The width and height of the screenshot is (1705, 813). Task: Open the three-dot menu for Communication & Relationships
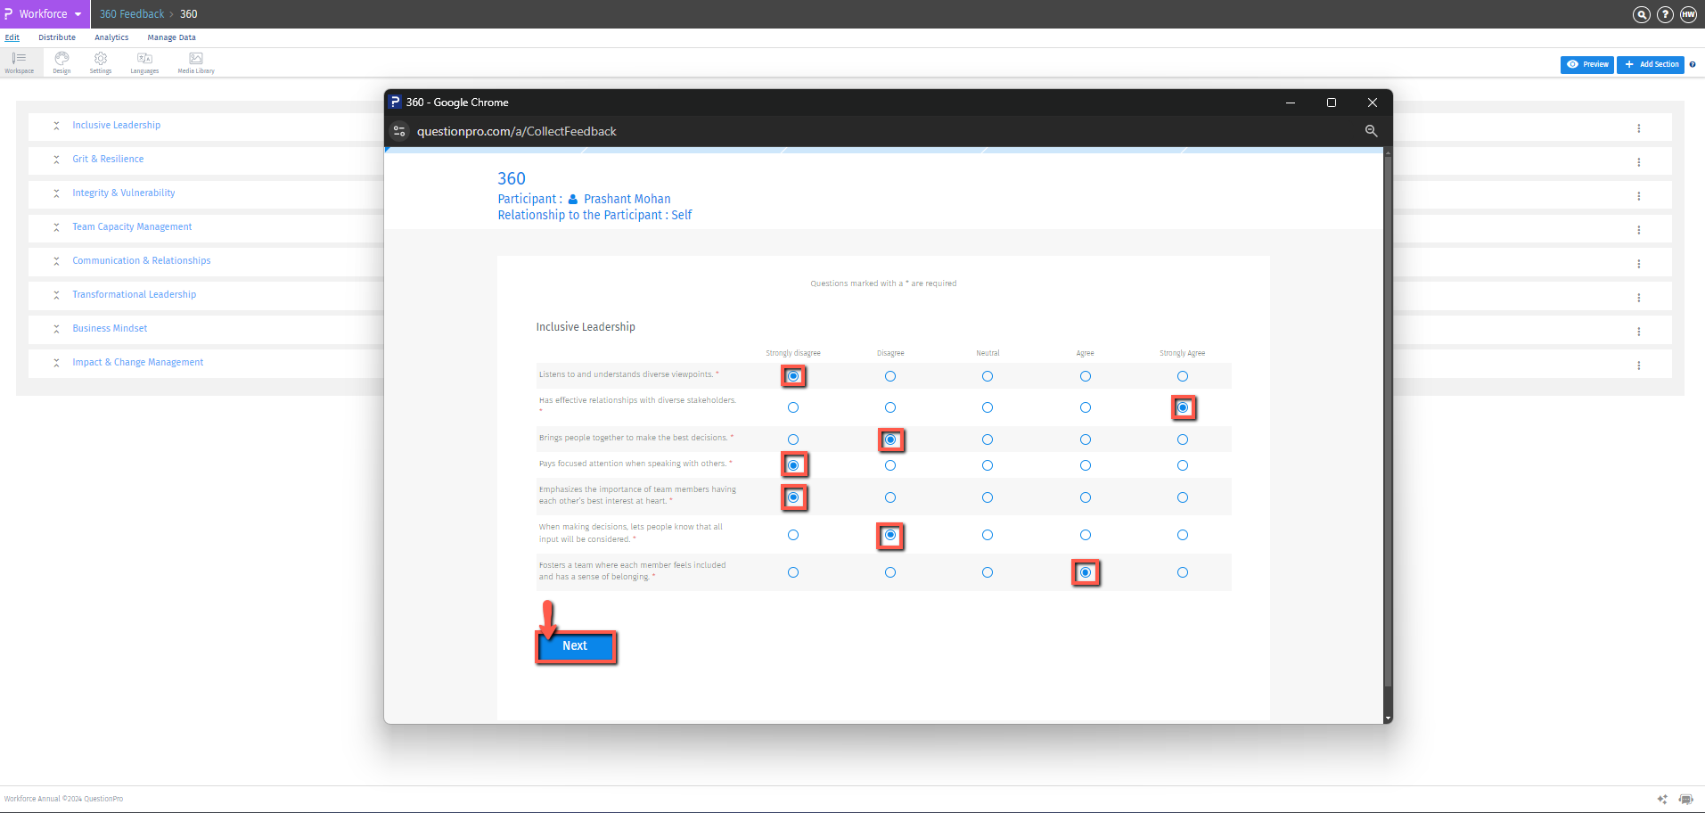(1638, 264)
